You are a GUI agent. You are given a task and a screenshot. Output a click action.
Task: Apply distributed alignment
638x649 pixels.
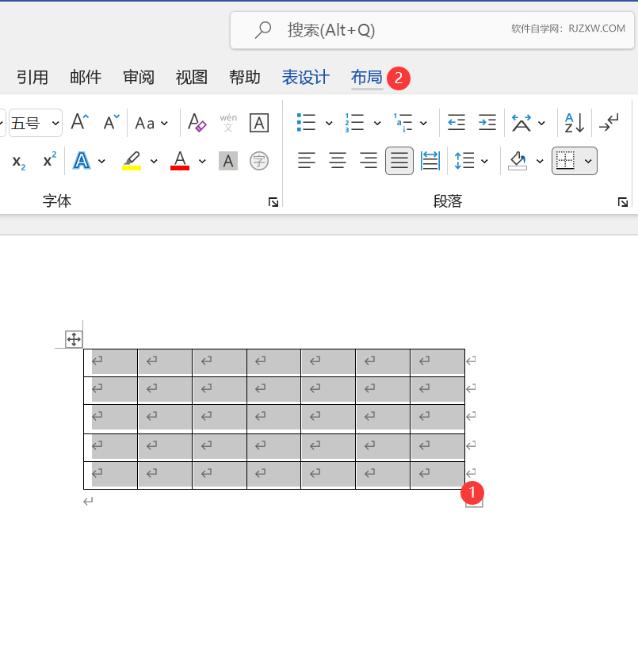coord(430,161)
